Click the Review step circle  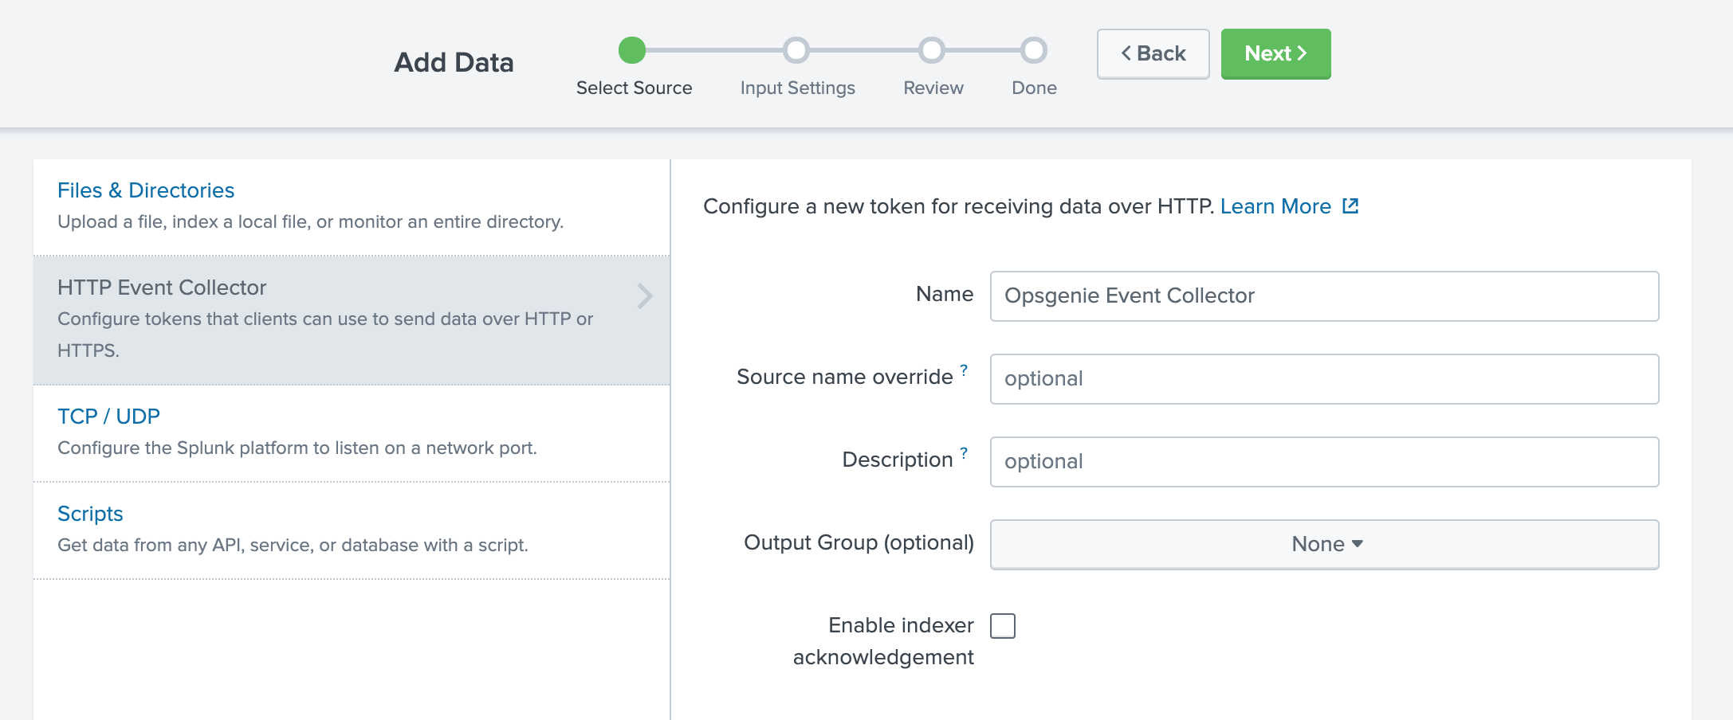pyautogui.click(x=932, y=50)
